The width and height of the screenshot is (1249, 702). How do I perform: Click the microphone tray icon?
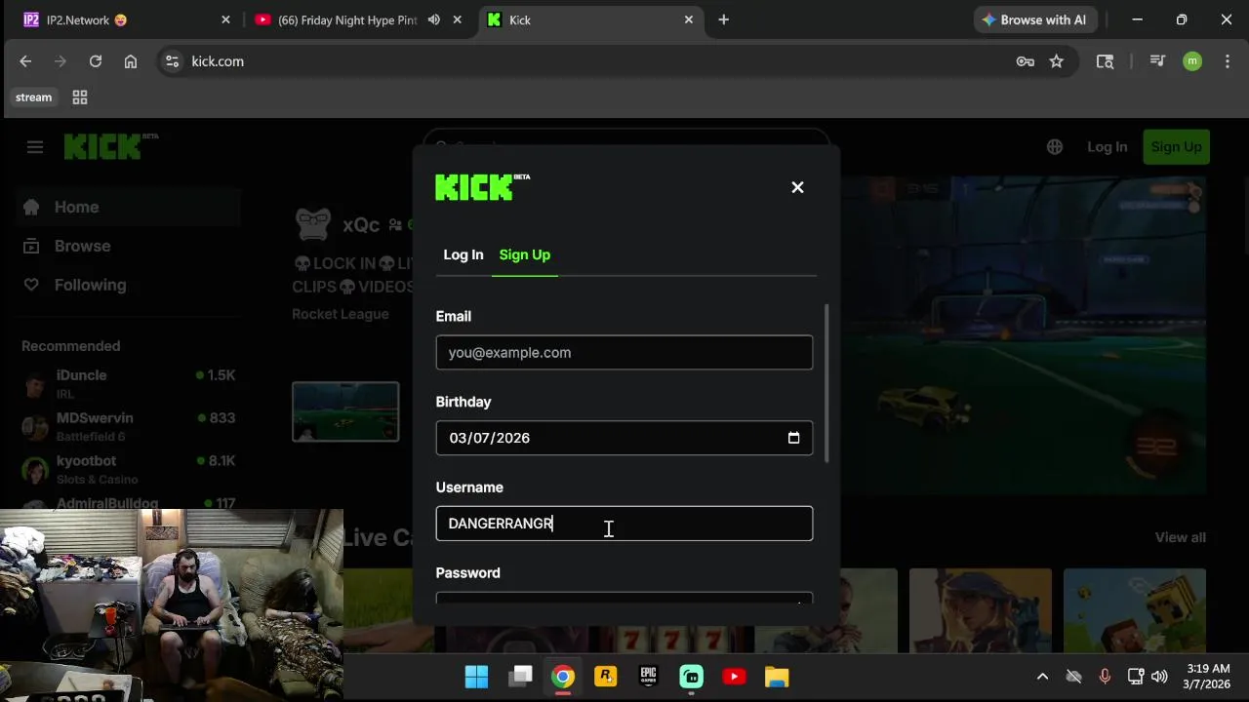pos(1105,677)
